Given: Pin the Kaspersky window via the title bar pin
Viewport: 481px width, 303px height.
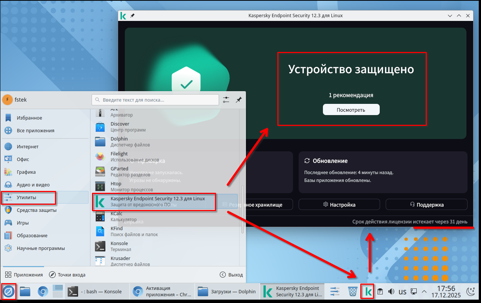Looking at the screenshot, I should point(132,16).
